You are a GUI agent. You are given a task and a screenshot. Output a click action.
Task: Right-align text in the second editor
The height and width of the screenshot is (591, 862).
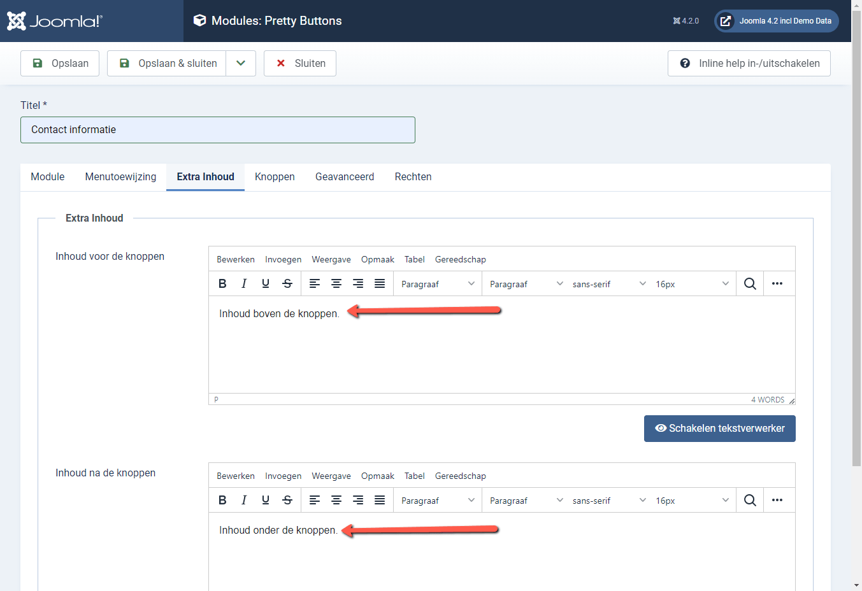[x=358, y=499]
